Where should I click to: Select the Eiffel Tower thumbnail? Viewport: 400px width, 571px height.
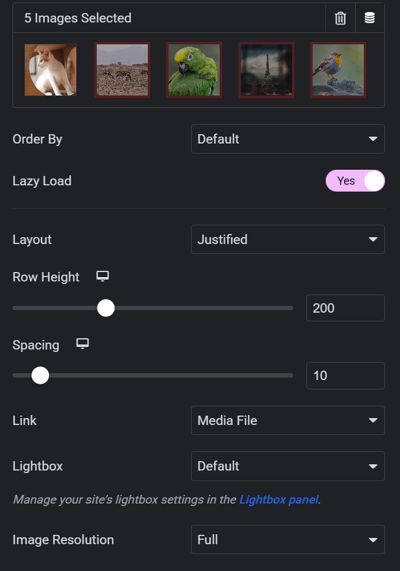[266, 70]
